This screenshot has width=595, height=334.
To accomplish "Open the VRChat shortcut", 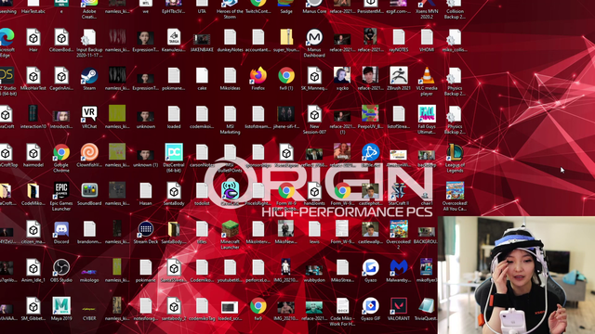I will pos(89,114).
